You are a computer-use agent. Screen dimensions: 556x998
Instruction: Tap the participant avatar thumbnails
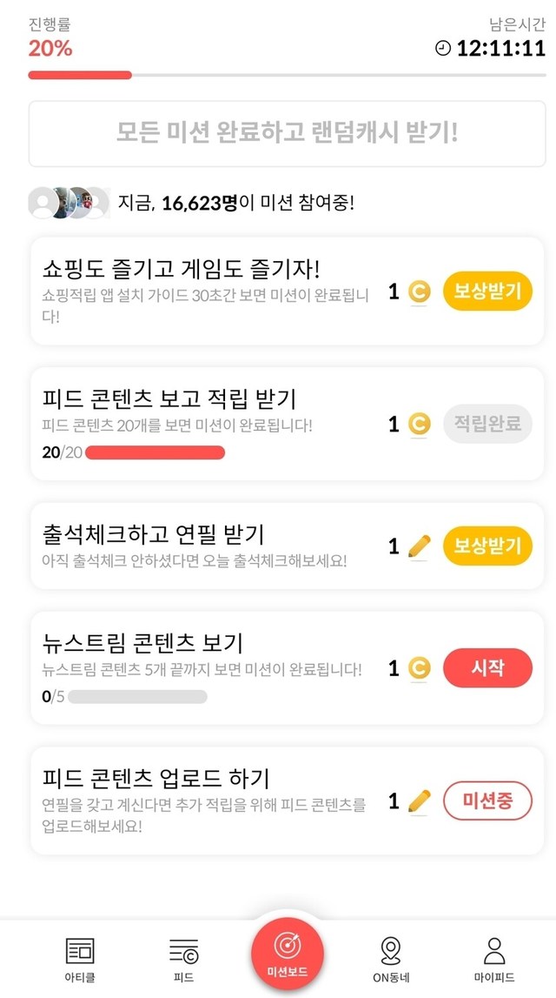[69, 203]
